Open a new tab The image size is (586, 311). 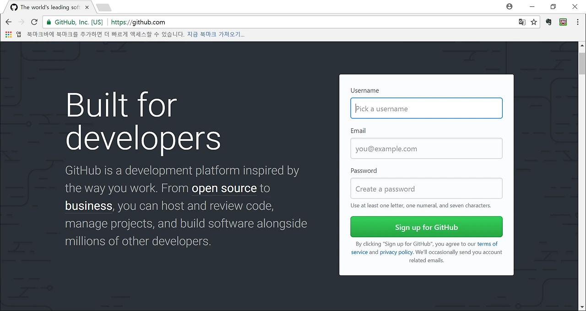click(x=104, y=7)
